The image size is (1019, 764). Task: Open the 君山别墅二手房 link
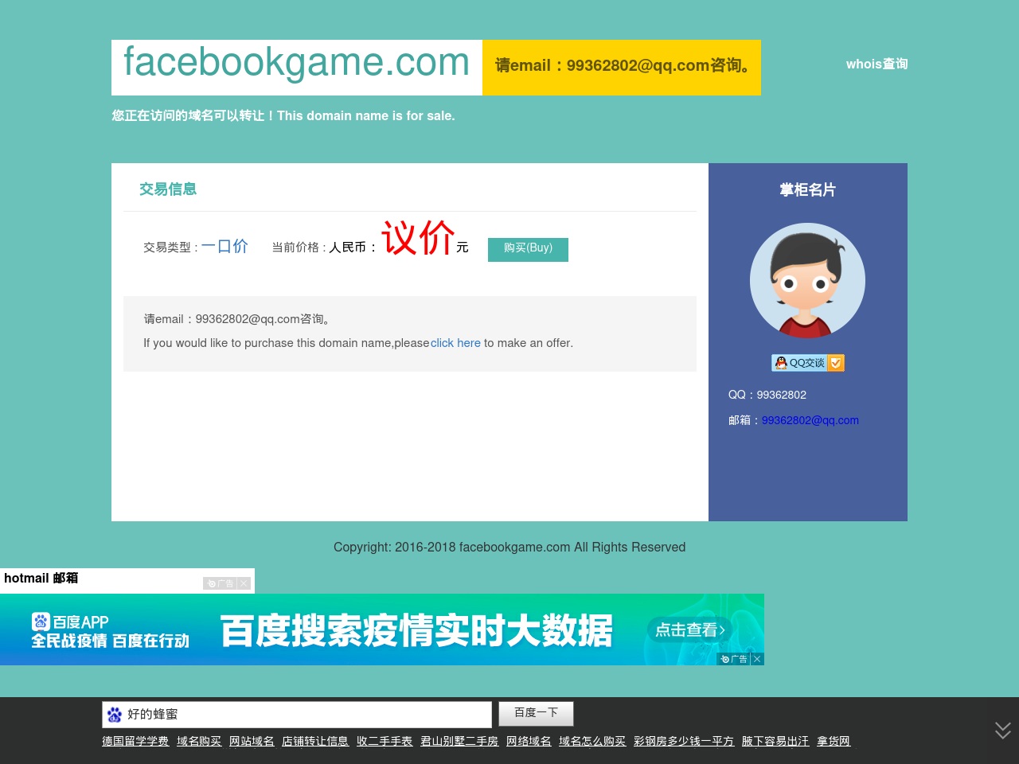[459, 741]
